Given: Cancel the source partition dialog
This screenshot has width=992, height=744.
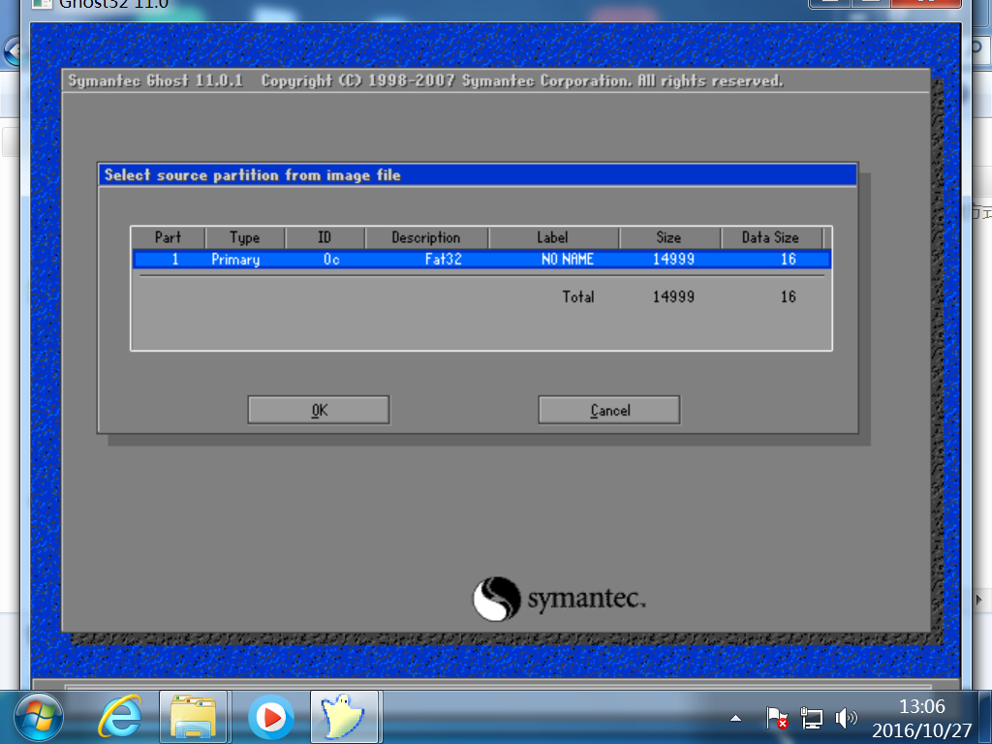Looking at the screenshot, I should pyautogui.click(x=609, y=410).
